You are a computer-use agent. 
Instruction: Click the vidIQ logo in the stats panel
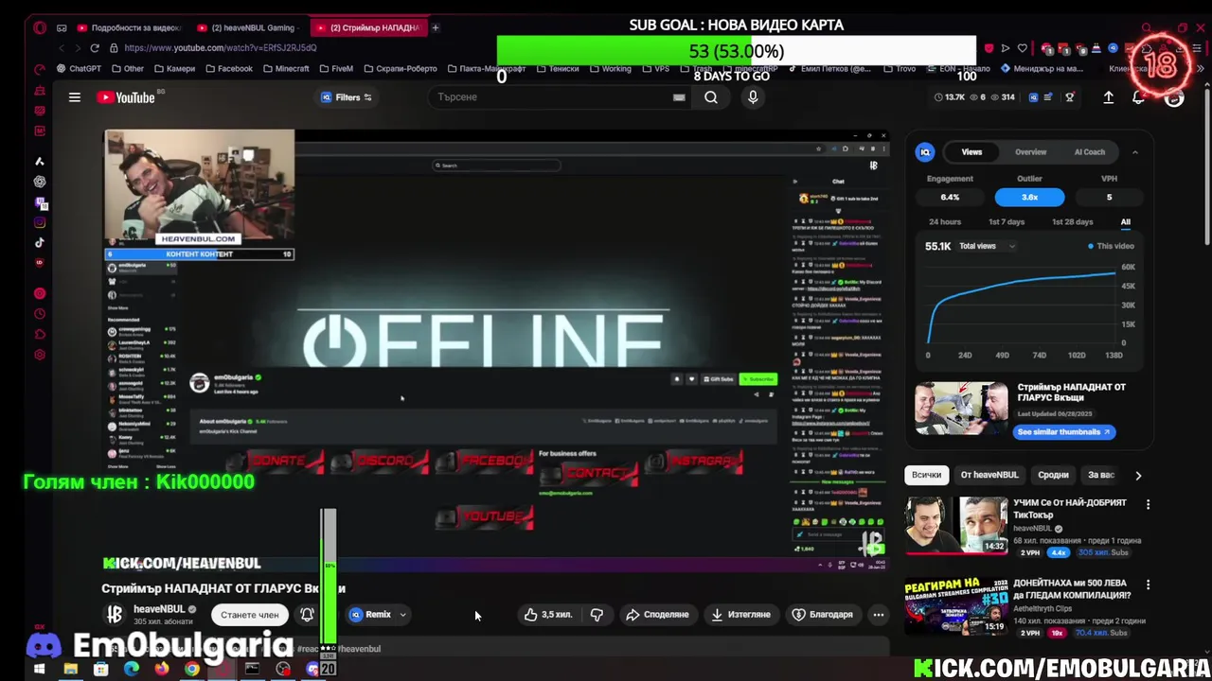coord(925,151)
